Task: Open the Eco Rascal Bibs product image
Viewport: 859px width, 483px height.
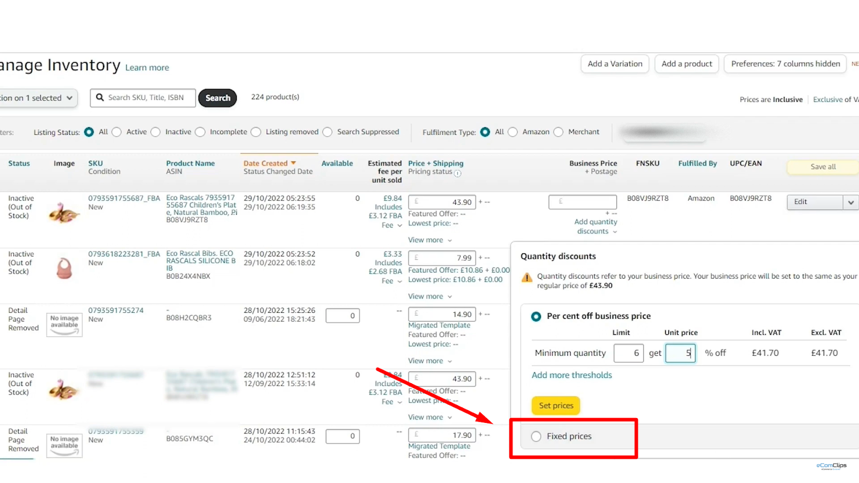Action: point(64,268)
